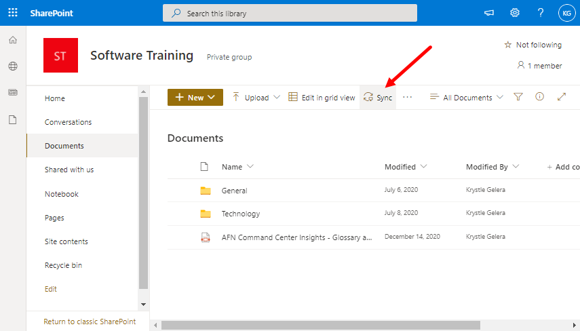Screen dimensions: 580x331
Task: Open AFN Command Center Insights document
Action: [296, 237]
